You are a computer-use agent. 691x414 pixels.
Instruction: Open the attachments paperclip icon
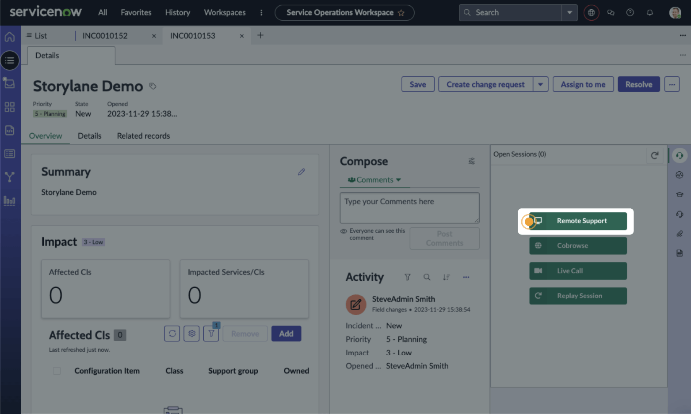click(x=680, y=233)
